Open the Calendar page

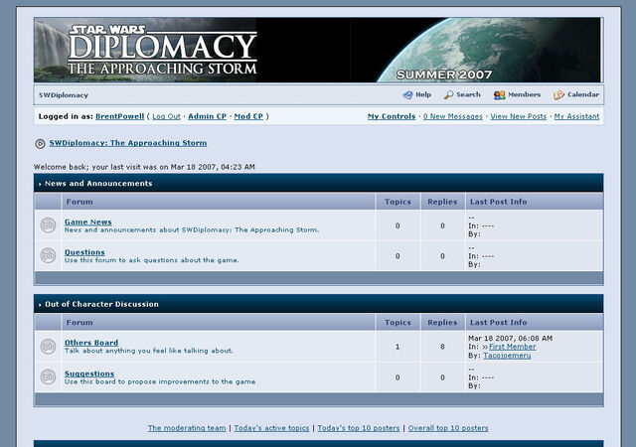coord(583,94)
